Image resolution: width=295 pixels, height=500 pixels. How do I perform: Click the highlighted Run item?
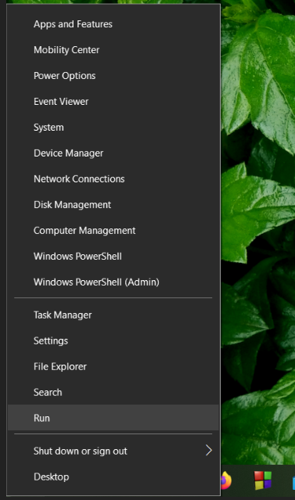click(113, 418)
